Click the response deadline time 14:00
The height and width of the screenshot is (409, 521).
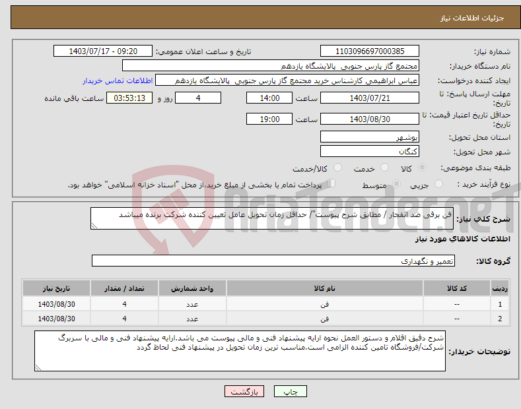coord(269,98)
